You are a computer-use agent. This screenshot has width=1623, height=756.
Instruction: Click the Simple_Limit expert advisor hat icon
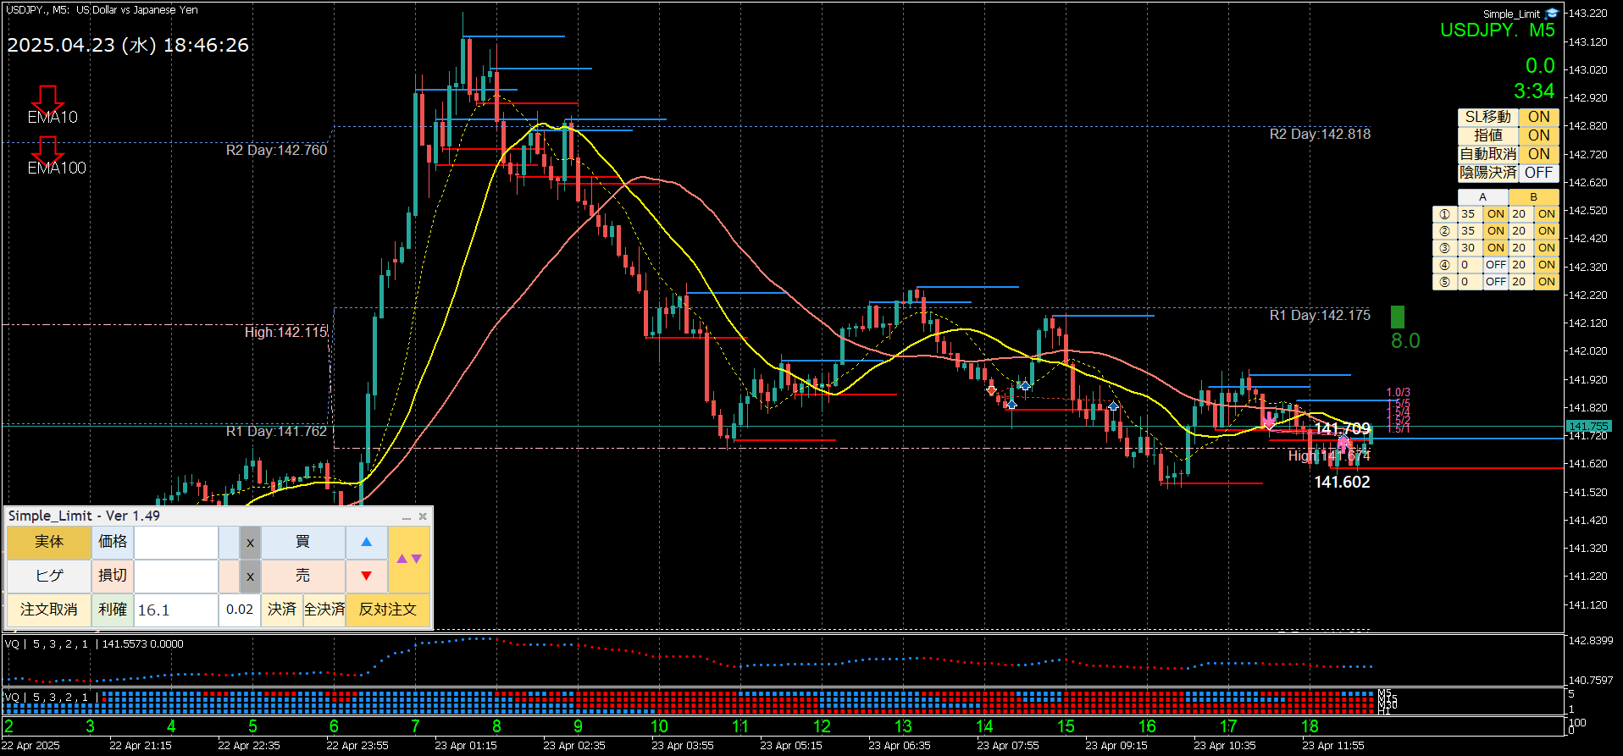click(1551, 14)
